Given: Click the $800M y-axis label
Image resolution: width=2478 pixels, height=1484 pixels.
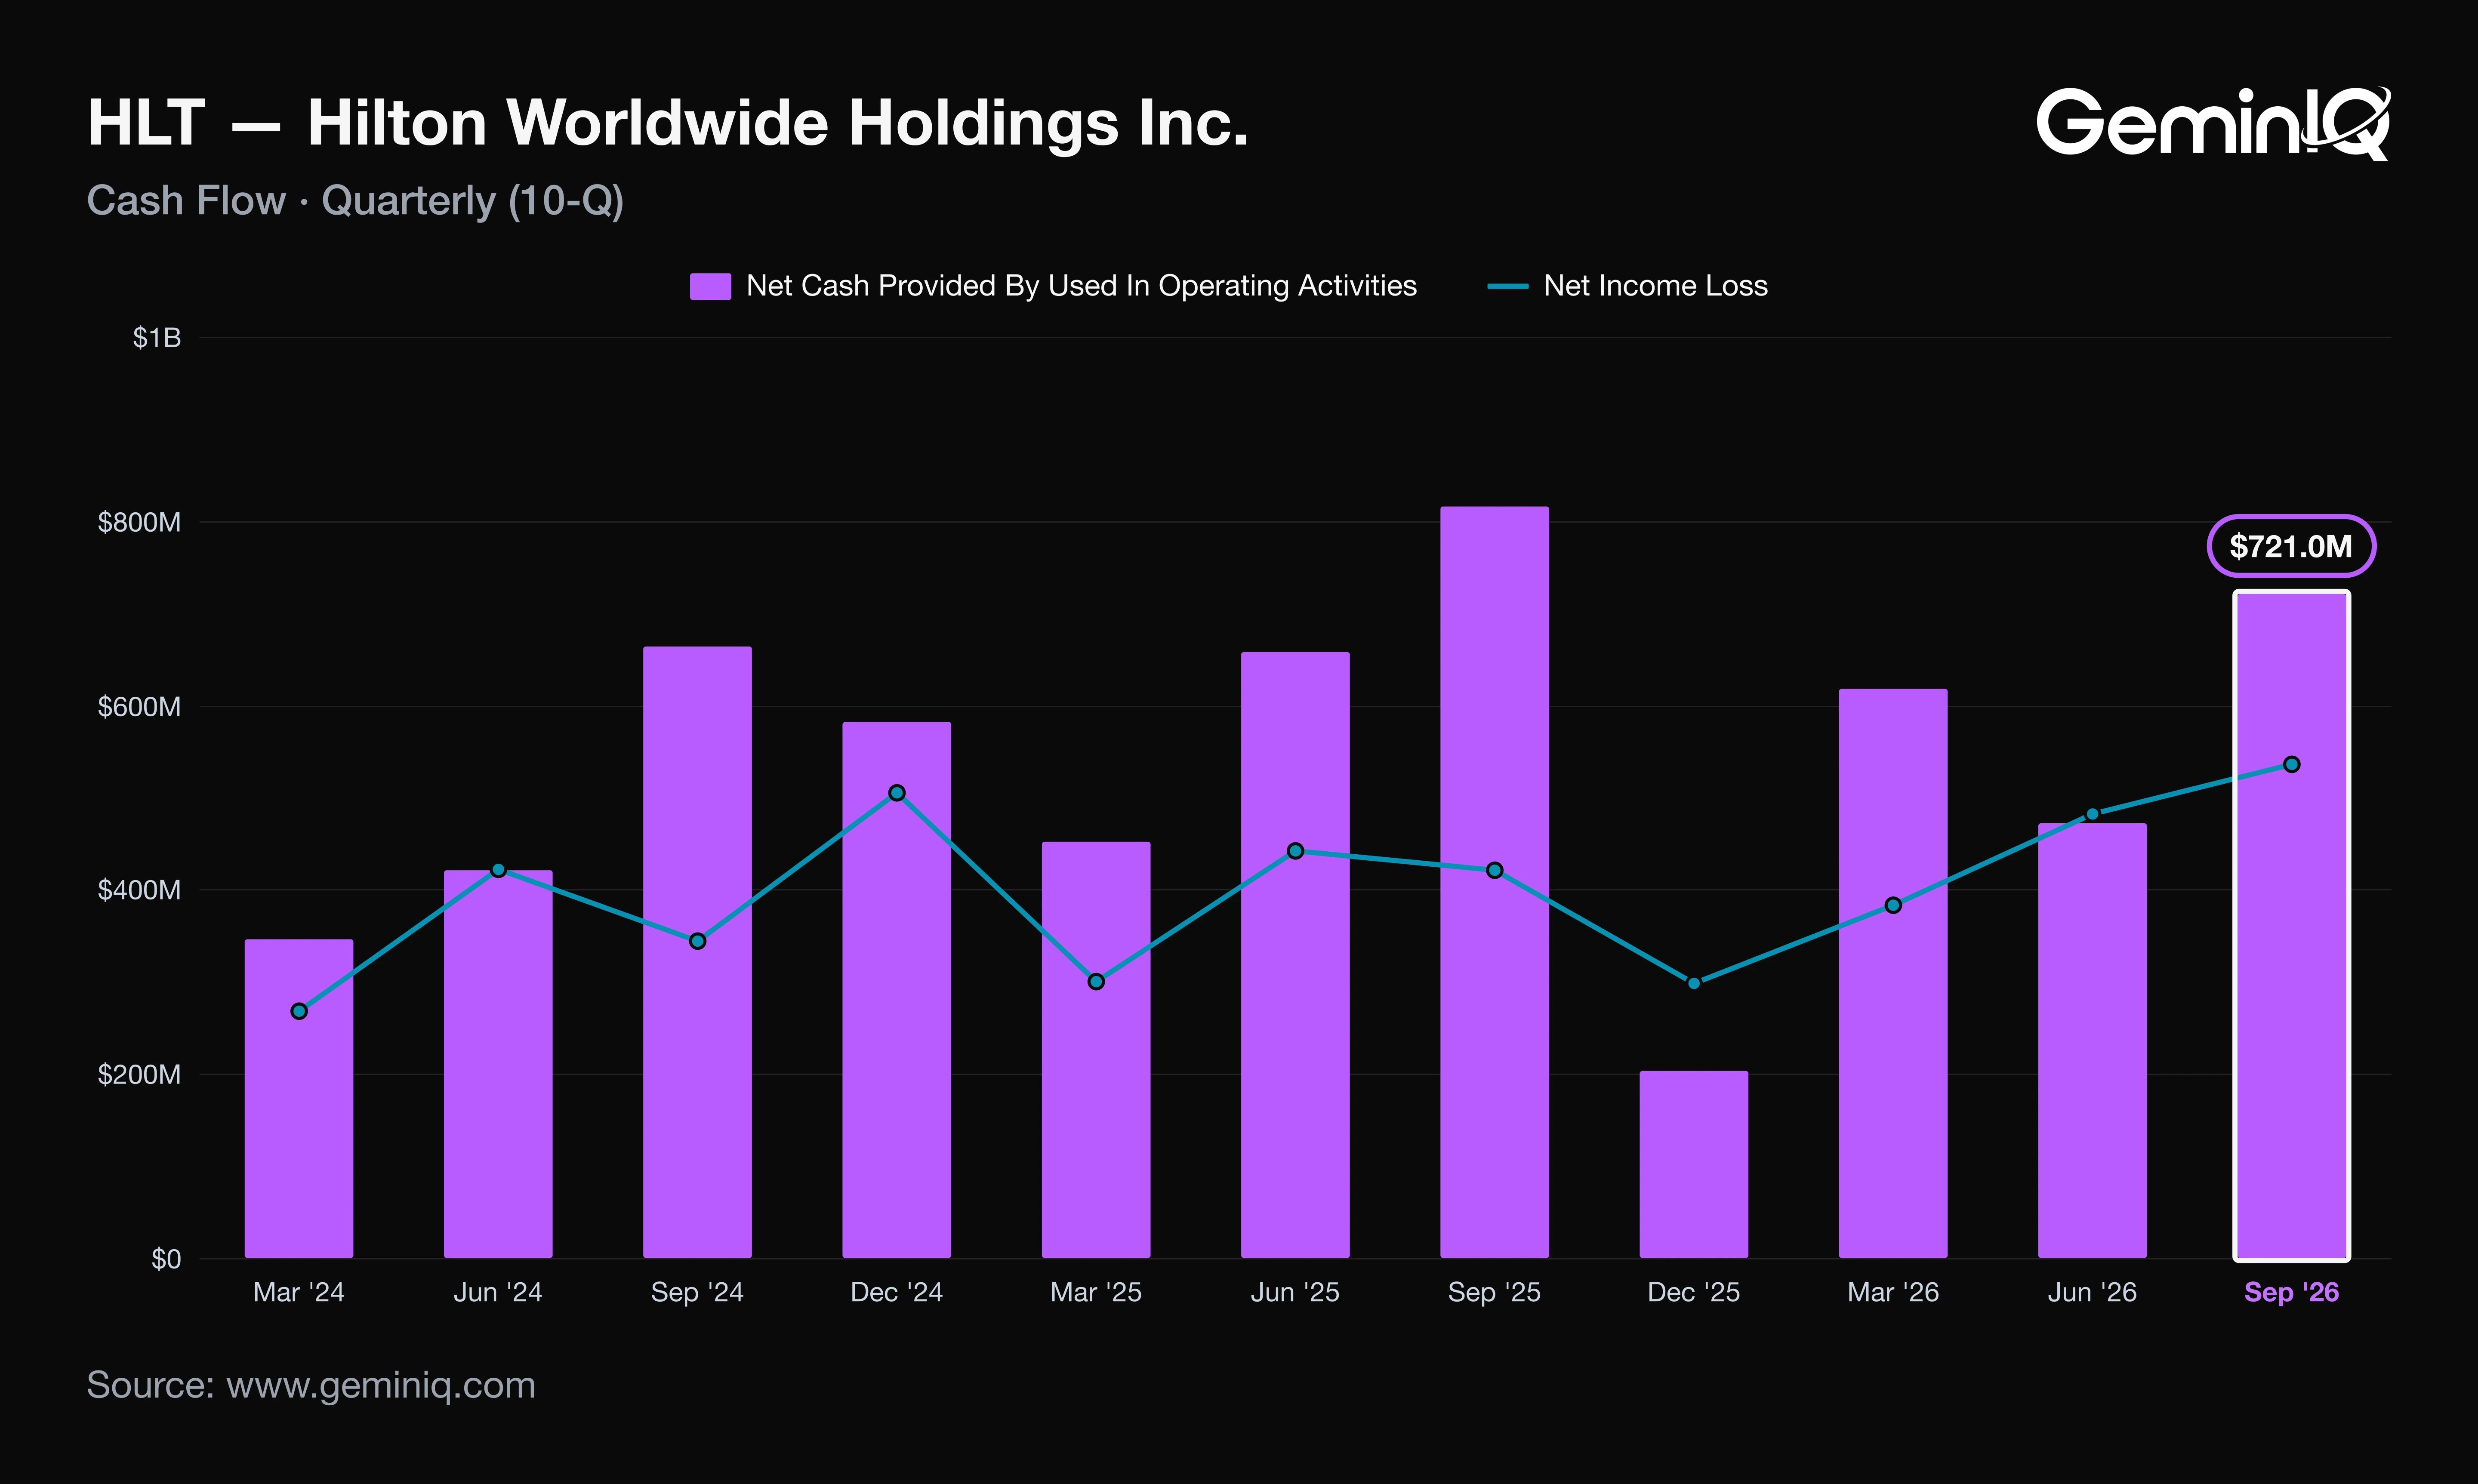Looking at the screenshot, I should click(139, 522).
